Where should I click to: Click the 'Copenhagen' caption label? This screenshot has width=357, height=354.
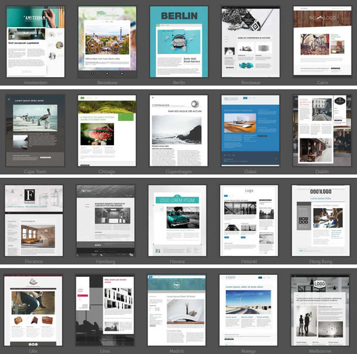coord(178,172)
